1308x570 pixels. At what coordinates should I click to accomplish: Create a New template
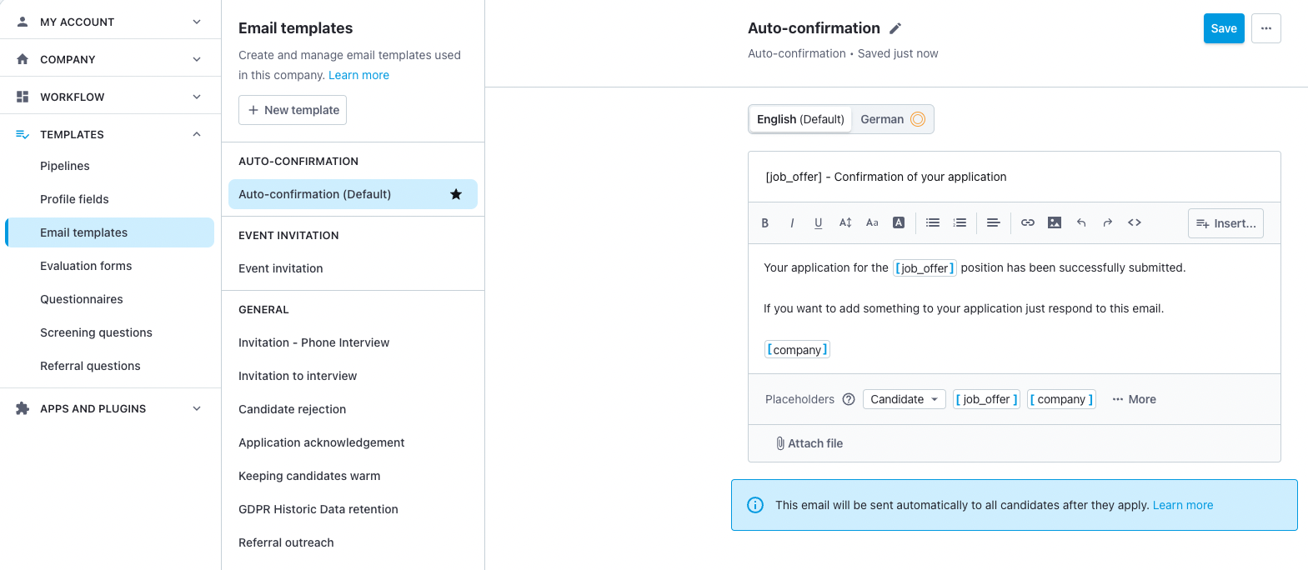click(x=293, y=110)
